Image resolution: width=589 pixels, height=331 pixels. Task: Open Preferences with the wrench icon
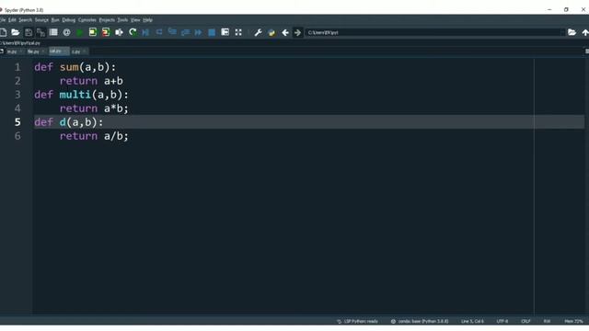click(x=258, y=33)
